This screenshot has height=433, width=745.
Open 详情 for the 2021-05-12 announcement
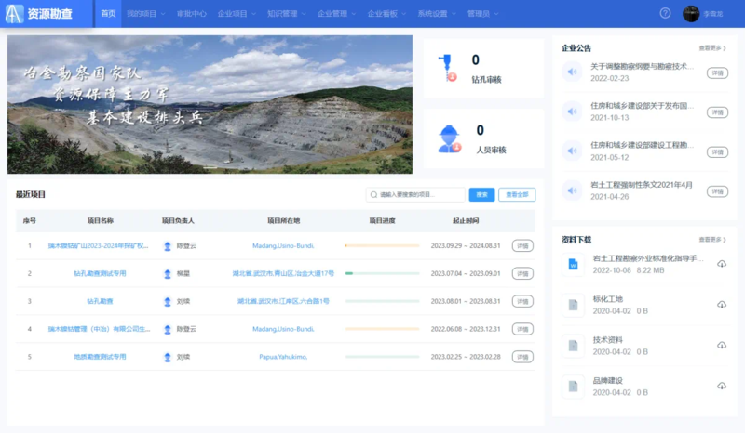717,152
